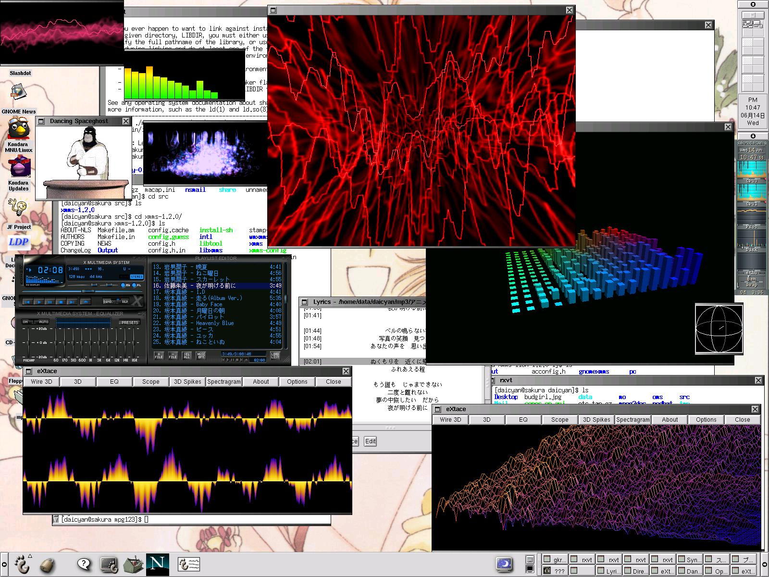The height and width of the screenshot is (577, 769).
Task: Toggle XMMS random (RAND.) mode
Action: pos(109,301)
